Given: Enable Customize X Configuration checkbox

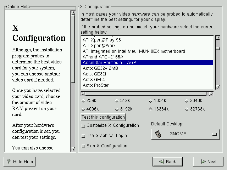Looking at the screenshot, I should [83, 125].
